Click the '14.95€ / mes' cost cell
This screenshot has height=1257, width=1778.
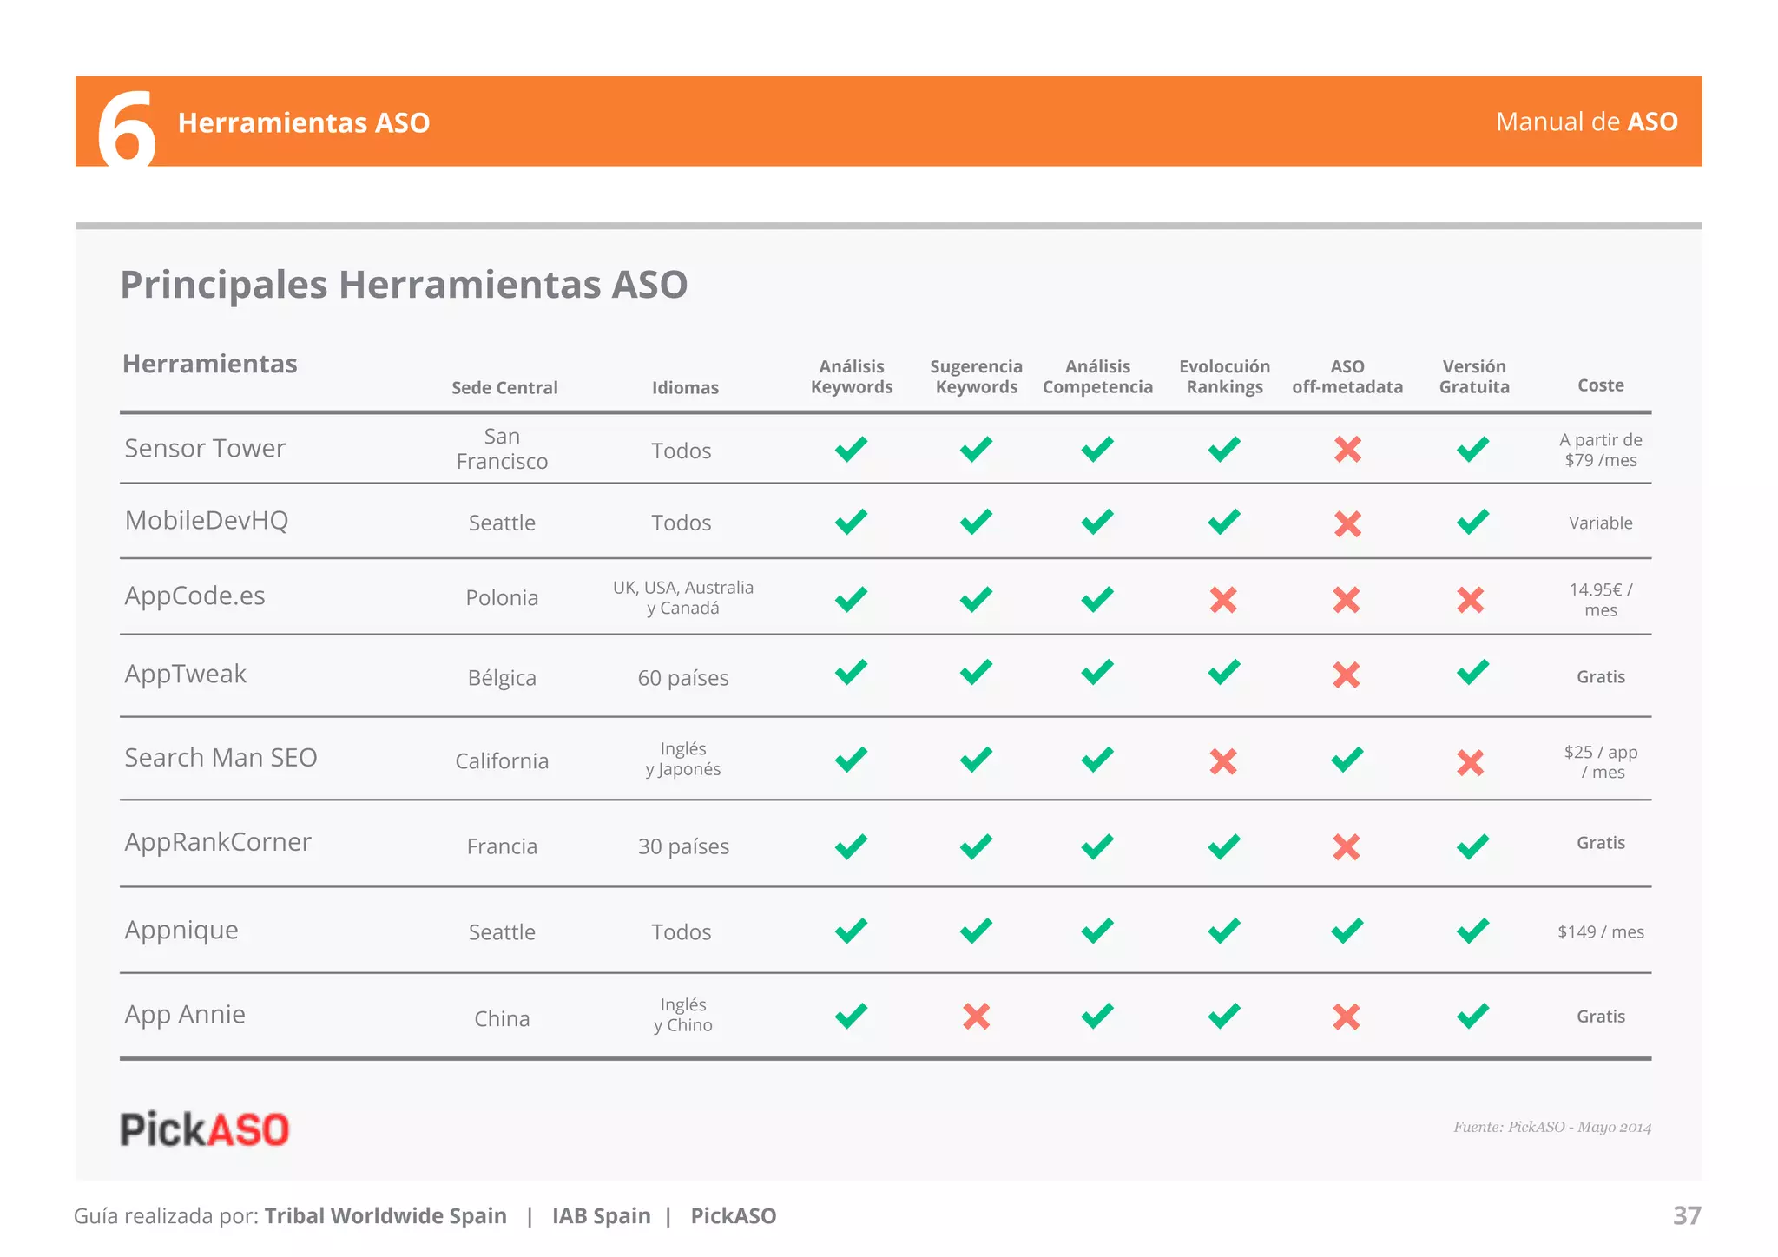[x=1601, y=599]
